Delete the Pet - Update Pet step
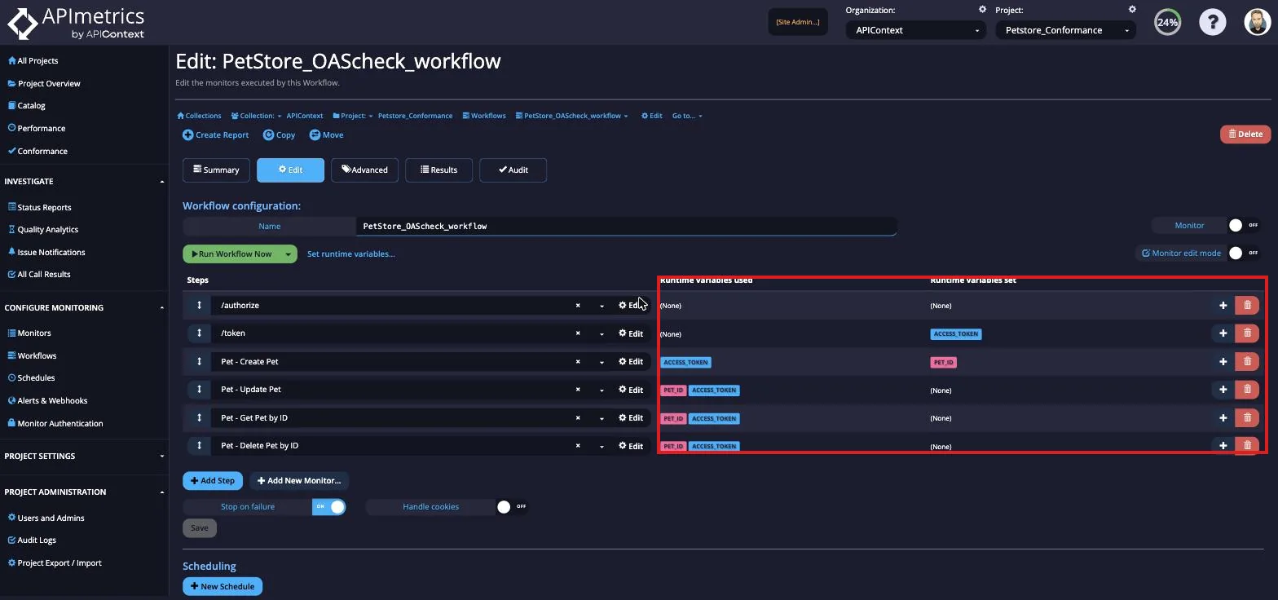This screenshot has width=1278, height=600. (1247, 390)
